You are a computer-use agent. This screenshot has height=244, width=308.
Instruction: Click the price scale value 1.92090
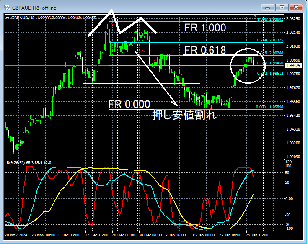tap(293, 157)
